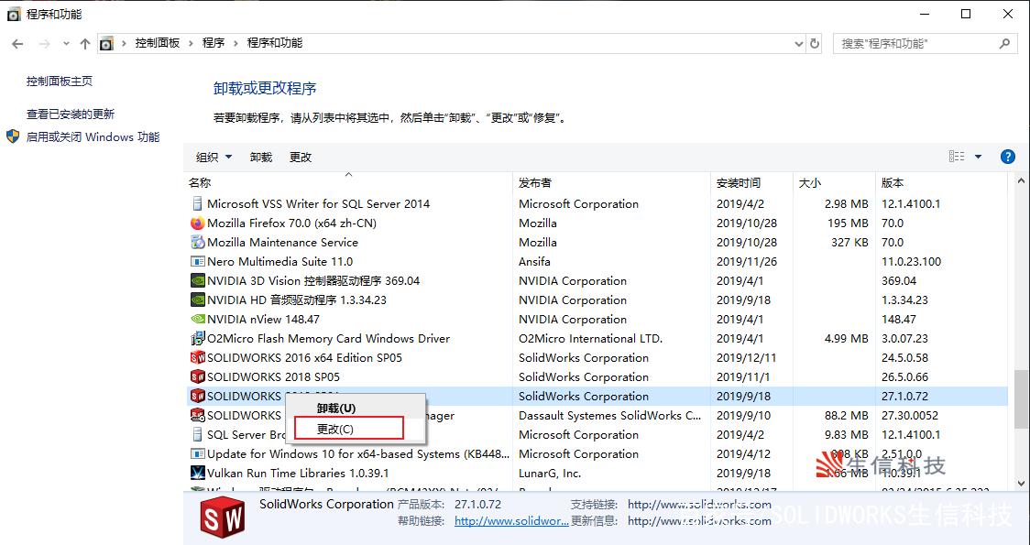
Task: Open the view options dropdown arrow
Action: (x=978, y=157)
